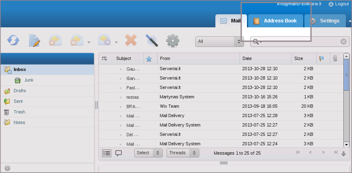352x173 pixels.
Task: Open the Address Book tab
Action: coord(275,21)
